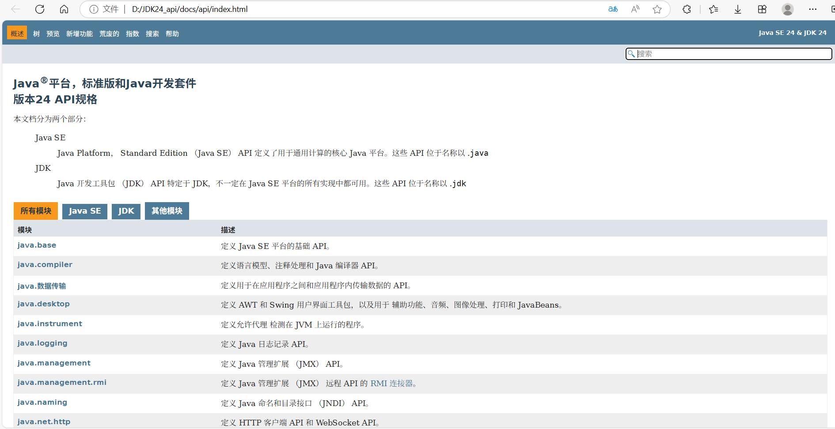Click into the 搜索 search field
Viewport: 835px width, 429px height.
coord(729,54)
